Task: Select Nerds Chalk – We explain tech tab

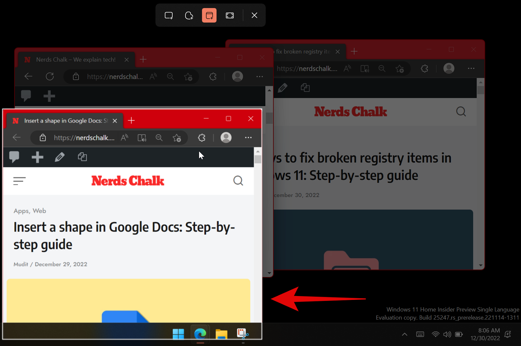Action: [x=76, y=60]
